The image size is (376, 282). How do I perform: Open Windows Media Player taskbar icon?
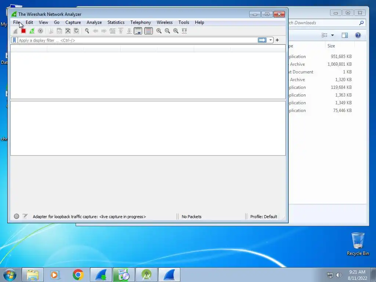(x=55, y=275)
